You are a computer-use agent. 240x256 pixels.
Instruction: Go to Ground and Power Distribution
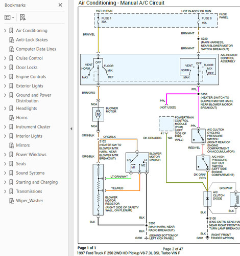[x=34, y=98]
